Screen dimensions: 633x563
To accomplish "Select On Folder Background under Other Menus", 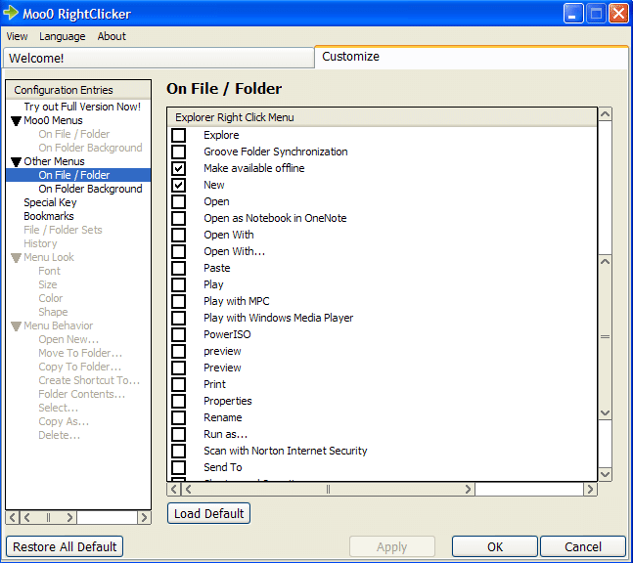I will click(90, 189).
